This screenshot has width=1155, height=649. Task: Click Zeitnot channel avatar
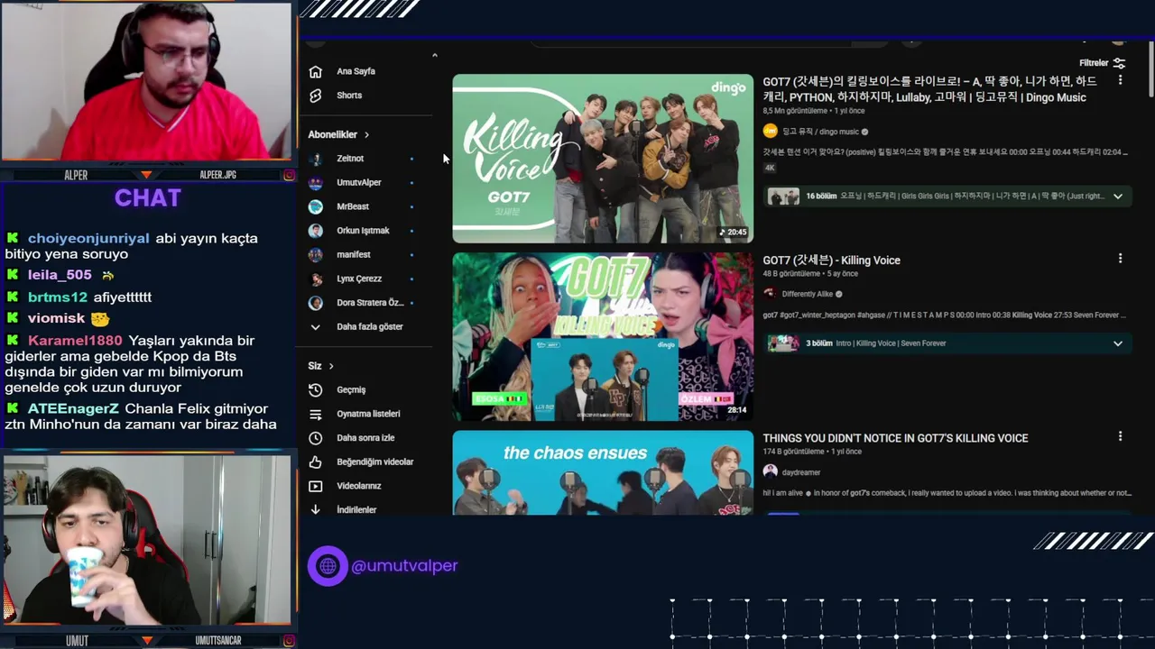(316, 159)
